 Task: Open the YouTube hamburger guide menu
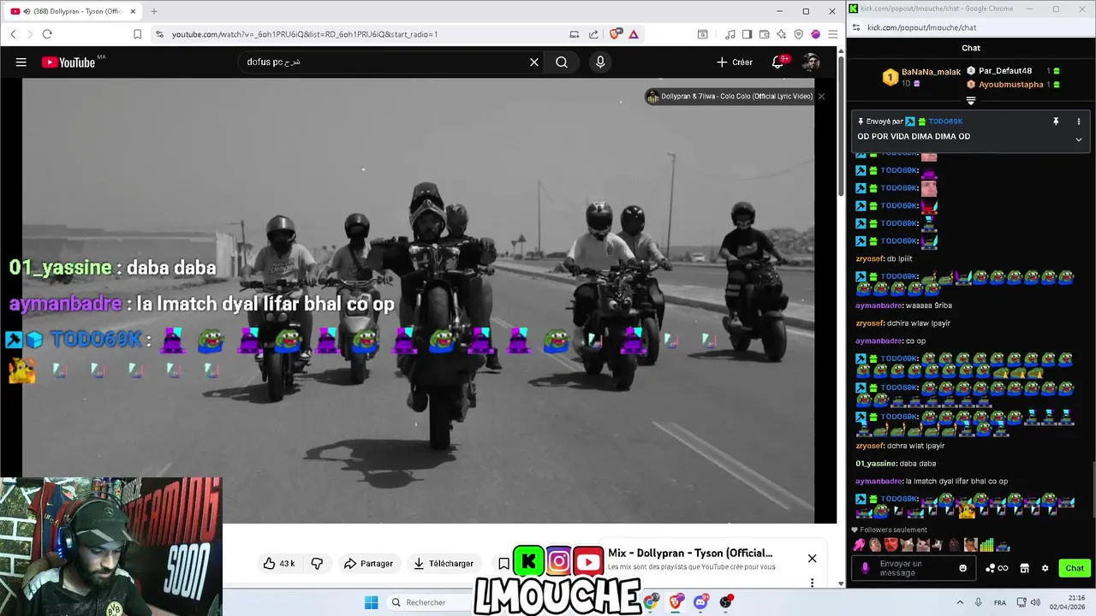pyautogui.click(x=21, y=62)
